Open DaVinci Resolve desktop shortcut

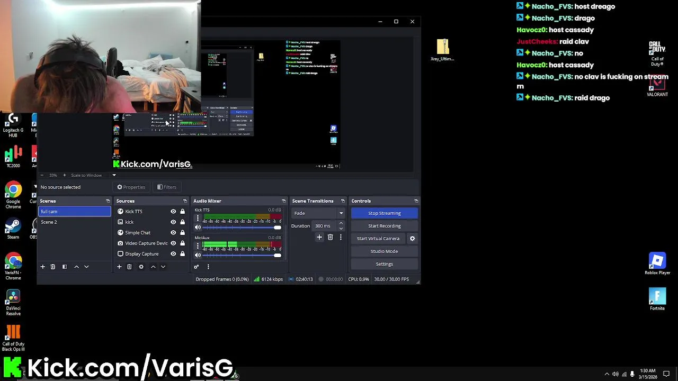tap(13, 303)
